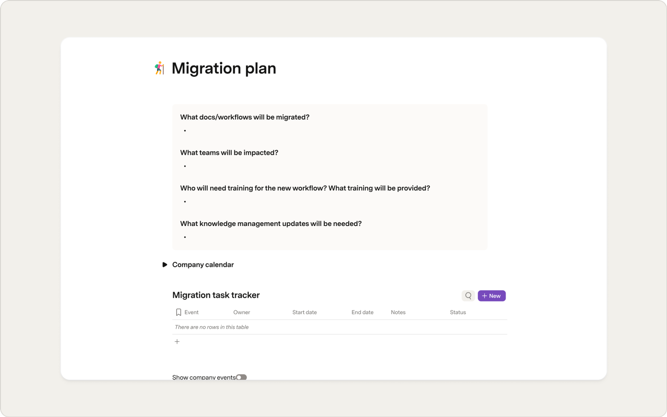
Task: Click the Migration plan page title
Action: pyautogui.click(x=224, y=68)
